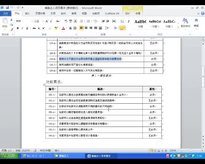
Task: Apply left text alignment
Action: (81, 28)
